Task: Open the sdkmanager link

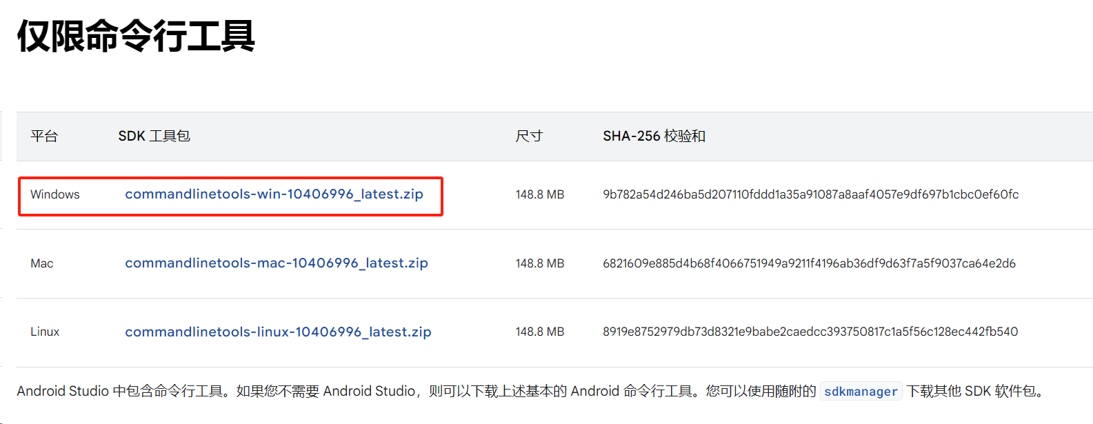Action: point(861,392)
